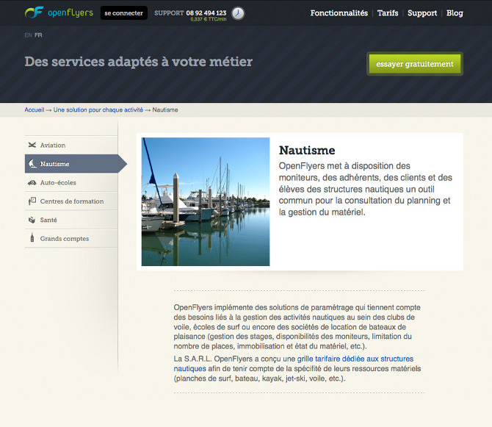Image resolution: width=492 pixels, height=427 pixels.
Task: Click the airplane icon beside Aviation
Action: (x=32, y=145)
